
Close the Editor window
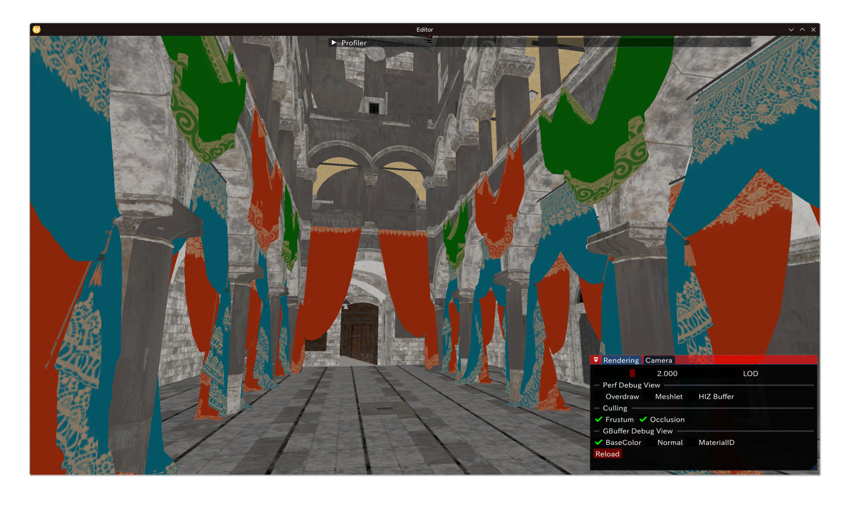coord(813,30)
